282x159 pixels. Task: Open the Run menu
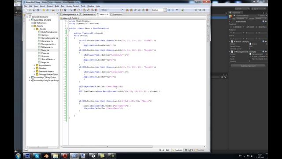[x=63, y=6]
